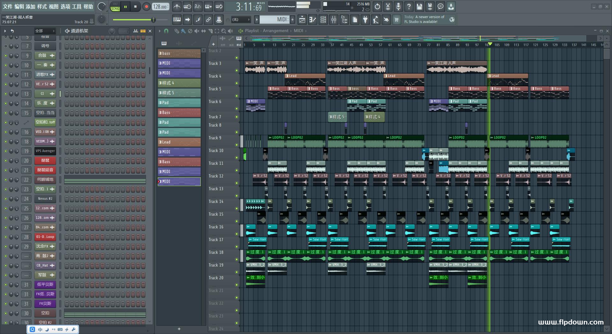
Task: Select the playlist delete tool
Action: coord(190,31)
